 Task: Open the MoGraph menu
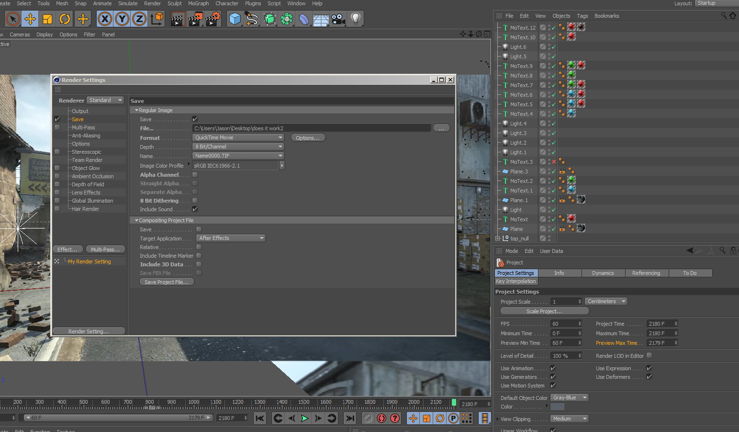tap(198, 3)
